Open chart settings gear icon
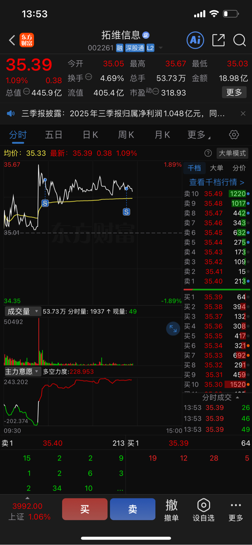 pyautogui.click(x=234, y=135)
